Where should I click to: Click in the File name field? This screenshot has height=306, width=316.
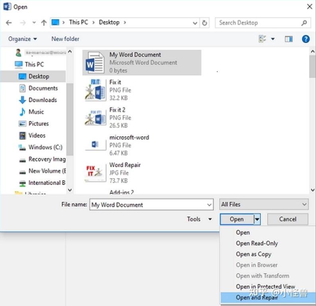click(151, 205)
